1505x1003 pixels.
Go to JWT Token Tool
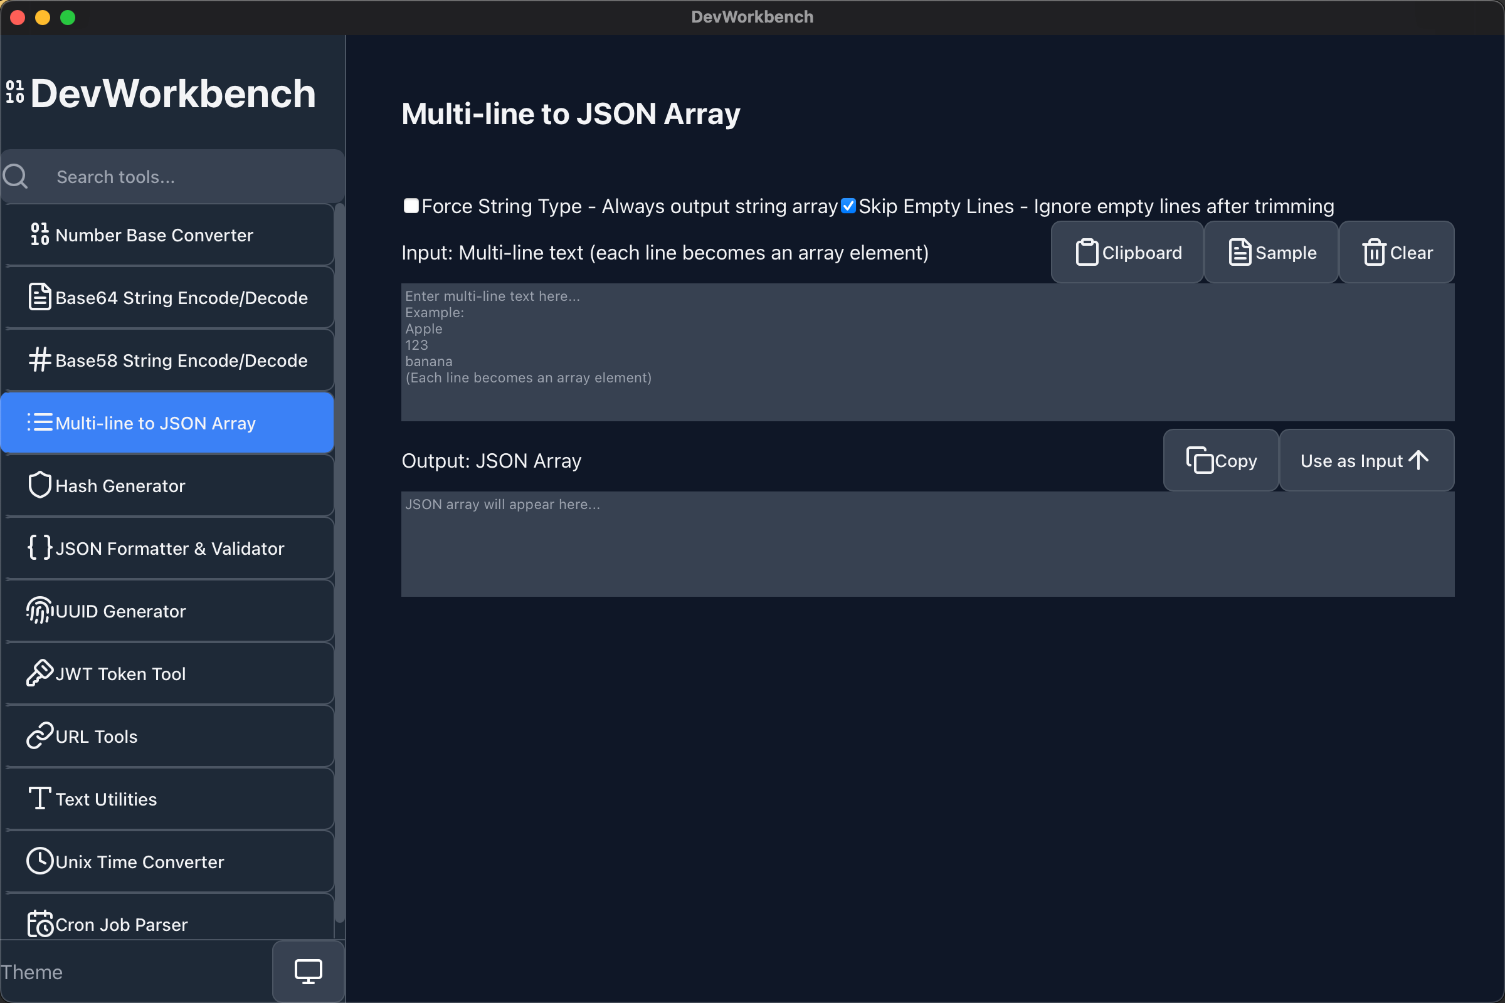pyautogui.click(x=167, y=673)
